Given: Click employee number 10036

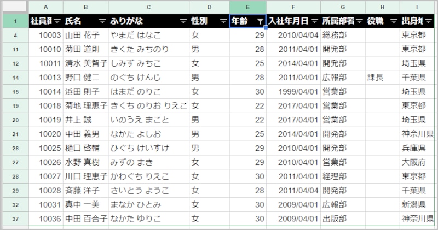Looking at the screenshot, I should tap(46, 219).
